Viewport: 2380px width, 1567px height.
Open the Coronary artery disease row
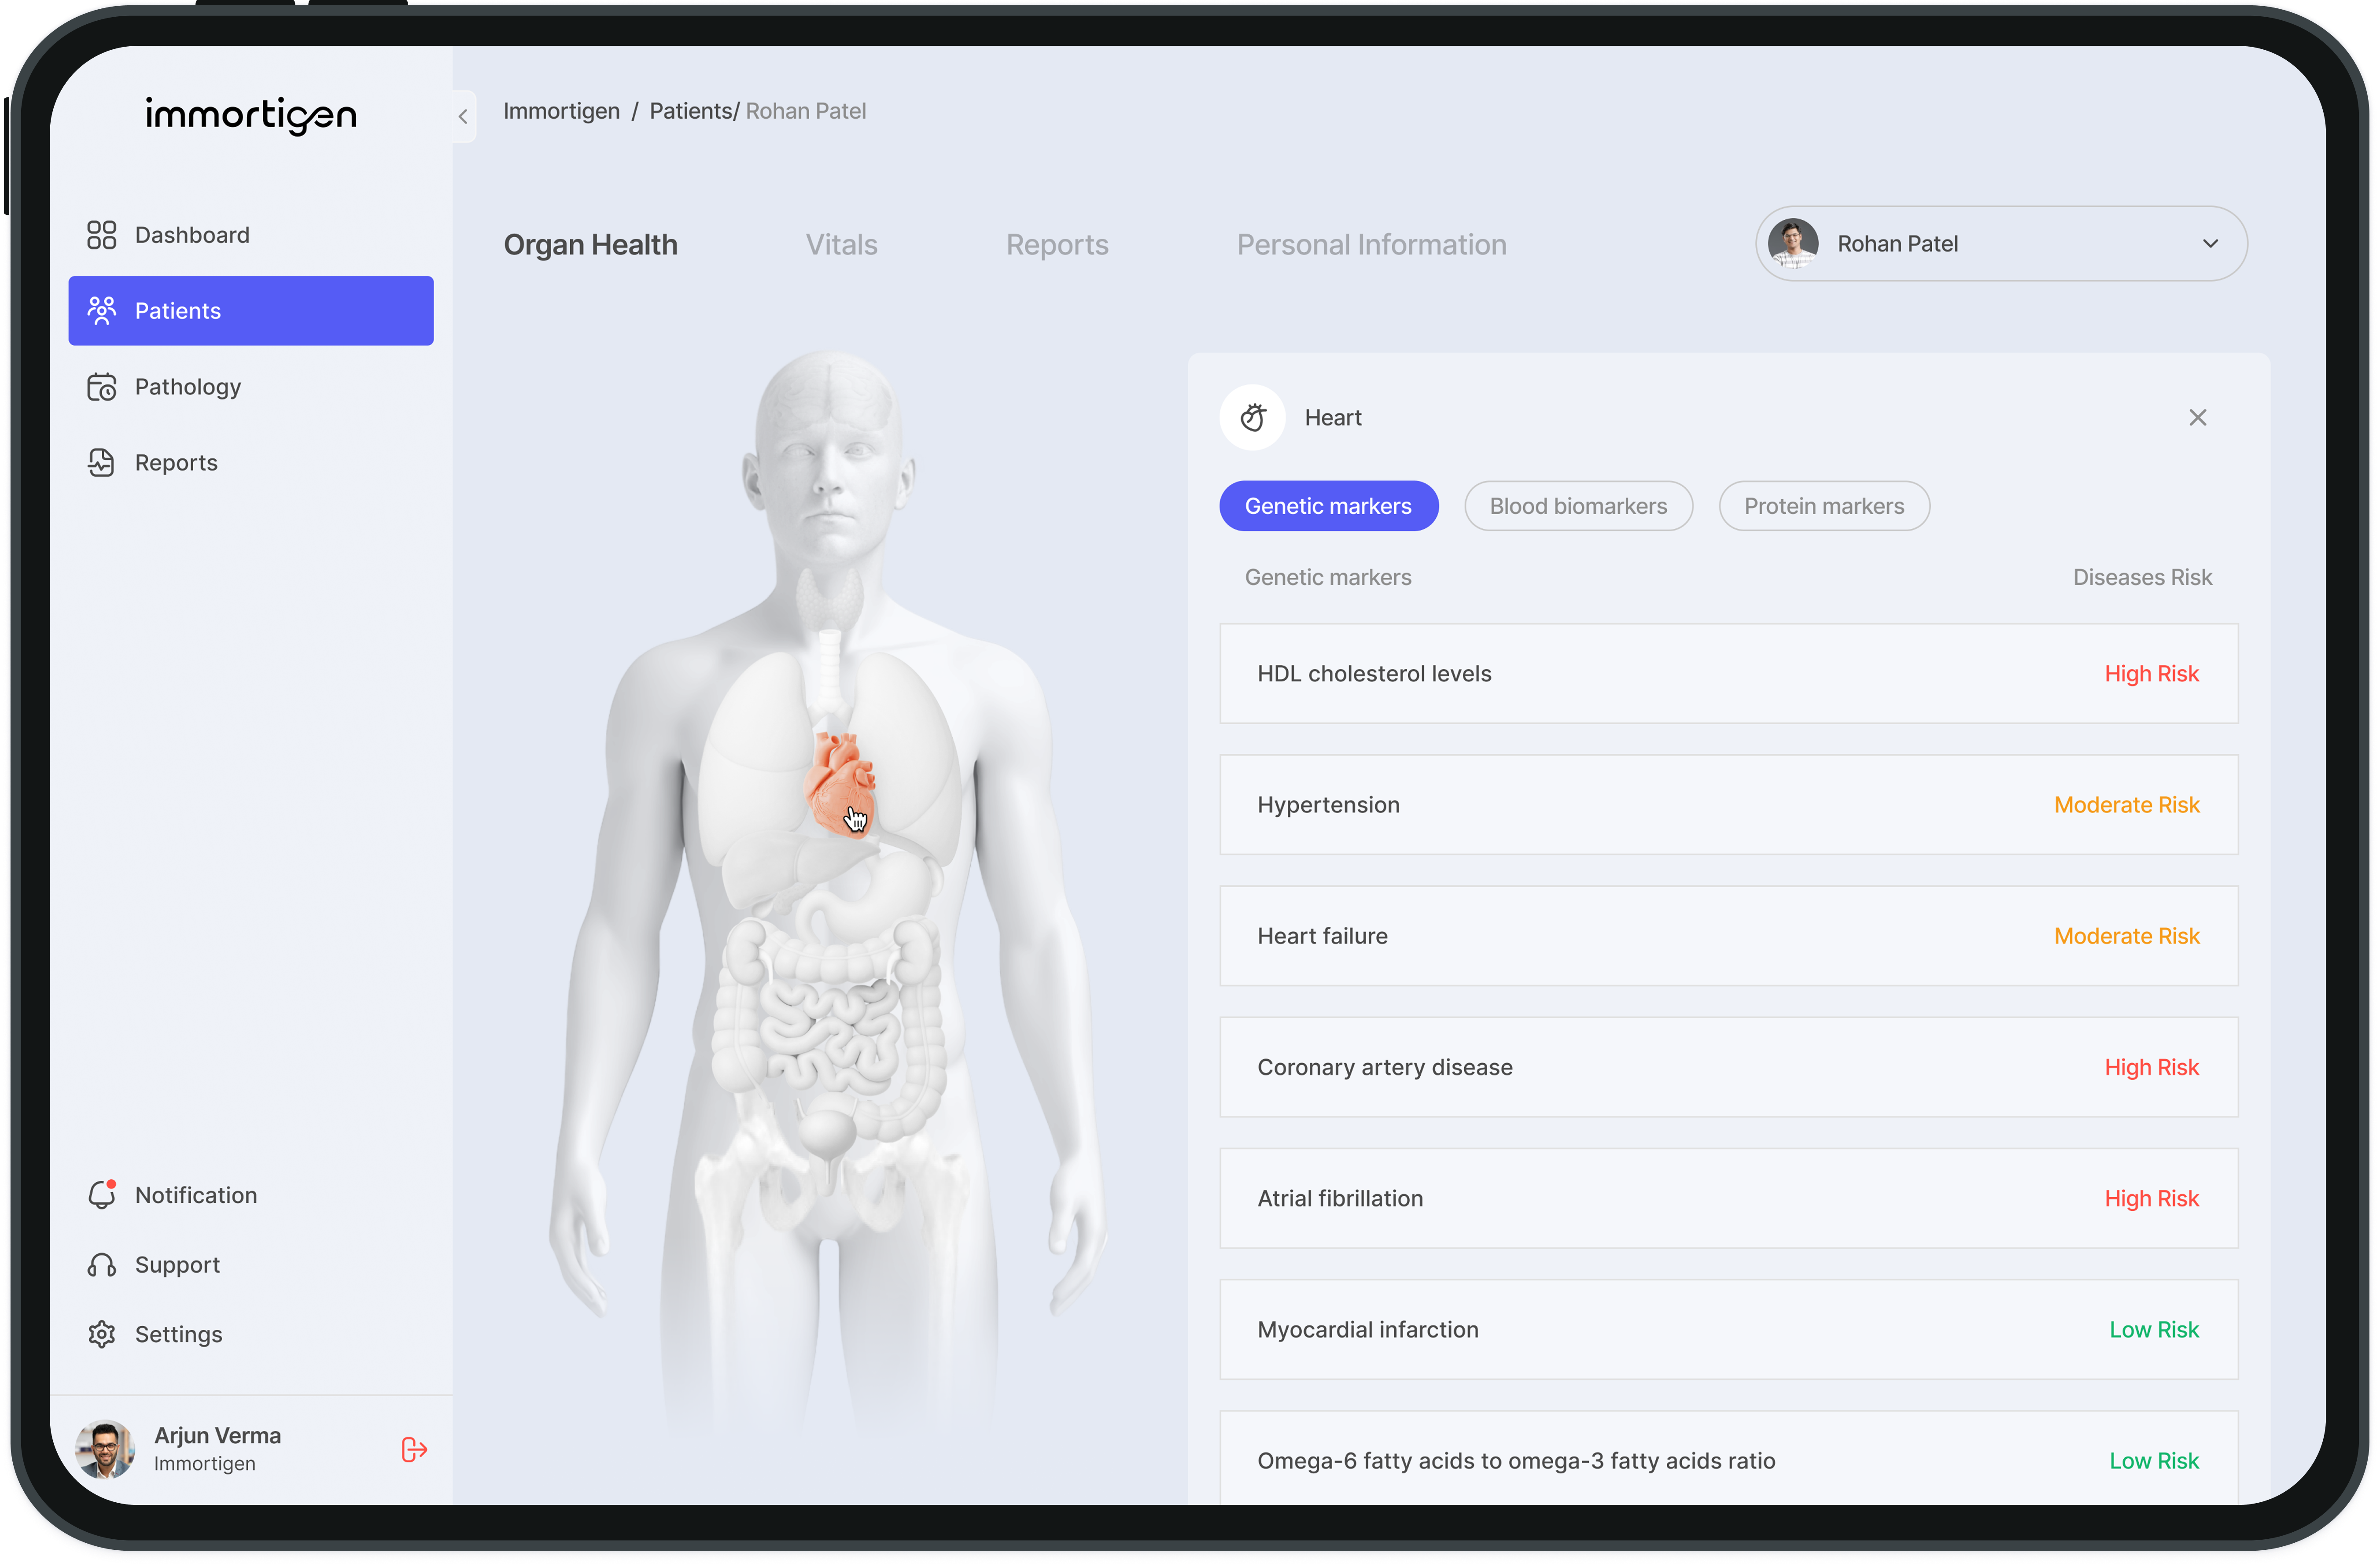point(1727,1067)
